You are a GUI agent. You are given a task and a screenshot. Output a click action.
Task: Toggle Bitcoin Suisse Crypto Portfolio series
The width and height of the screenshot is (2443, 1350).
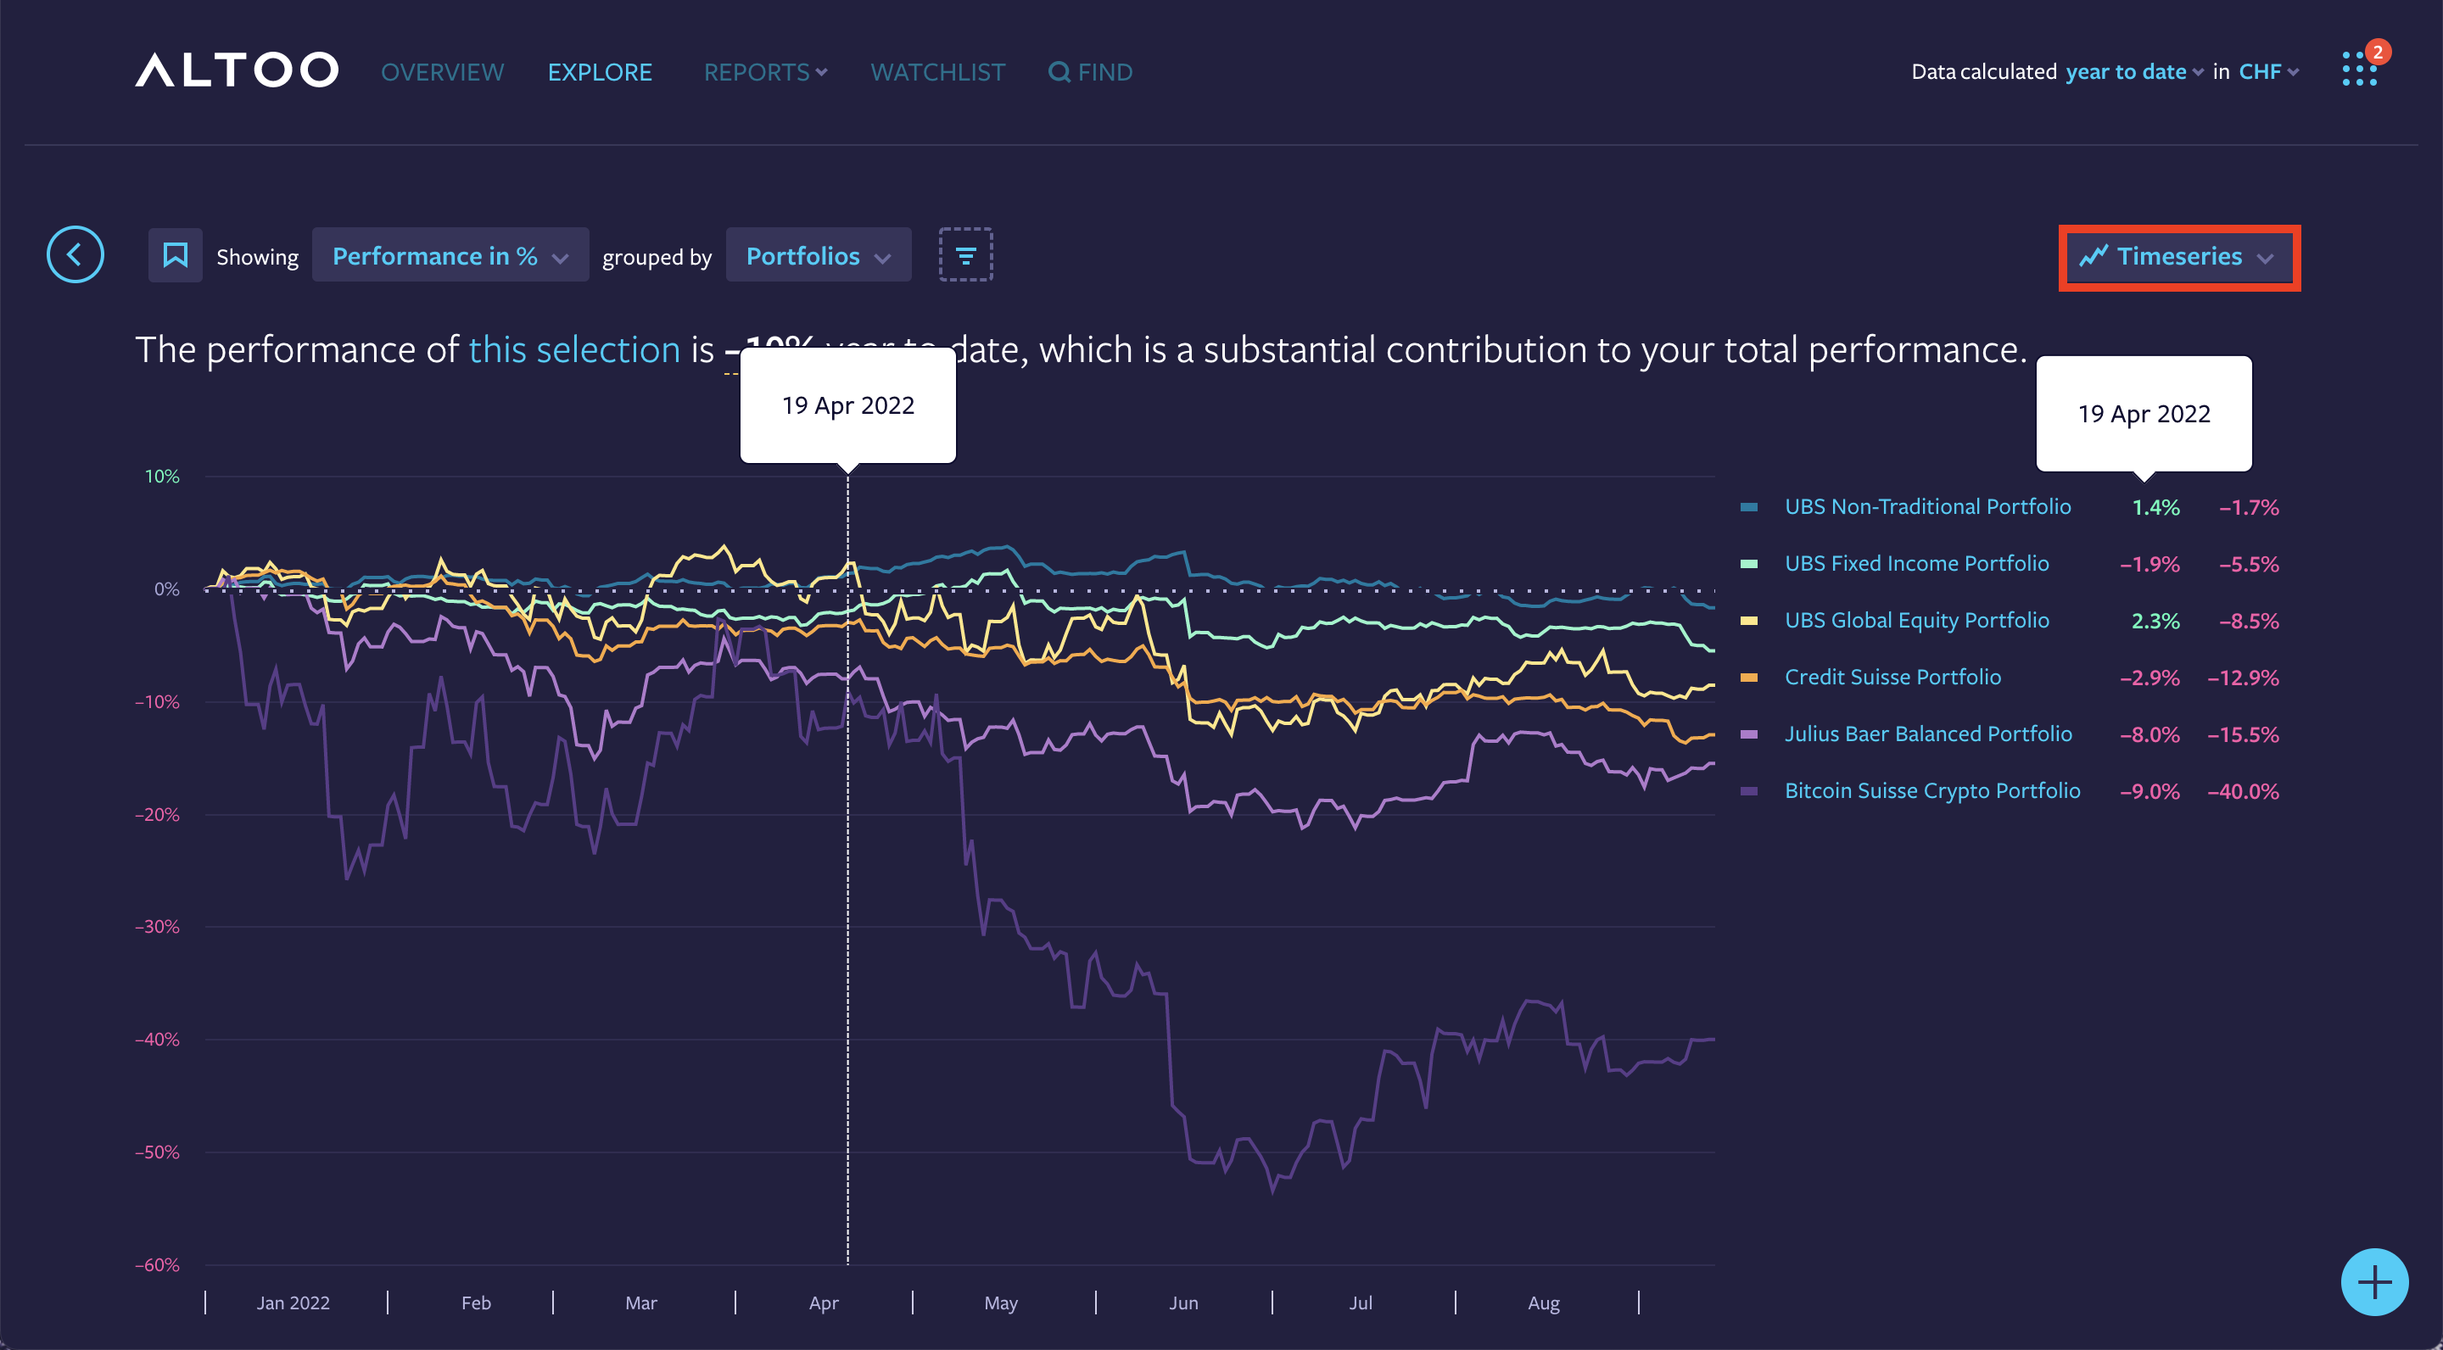(1931, 790)
